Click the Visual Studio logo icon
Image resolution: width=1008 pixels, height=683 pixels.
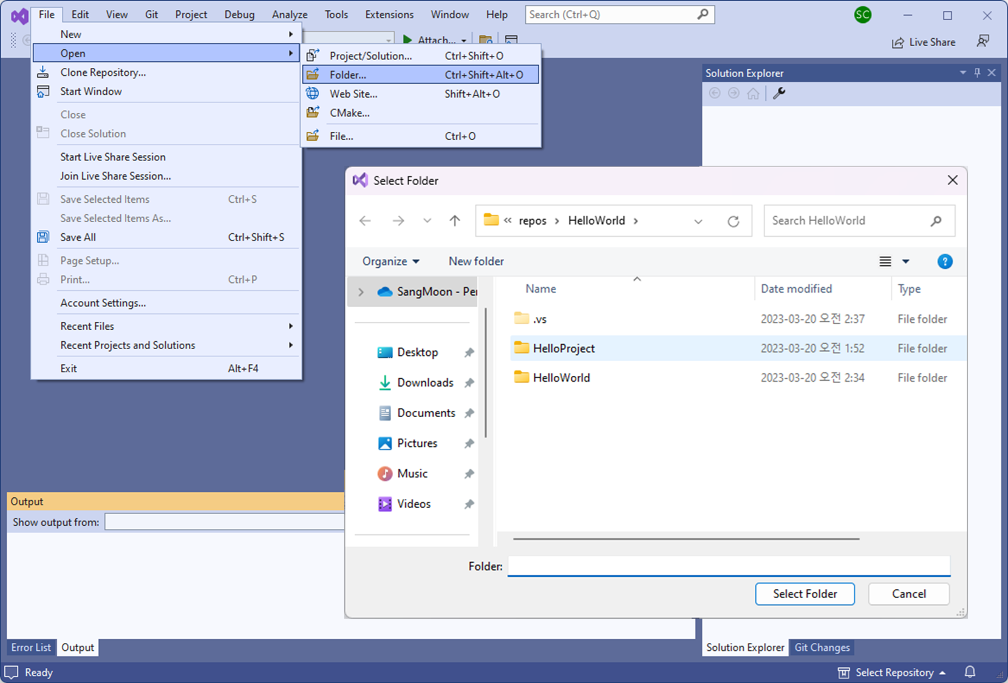click(x=19, y=15)
